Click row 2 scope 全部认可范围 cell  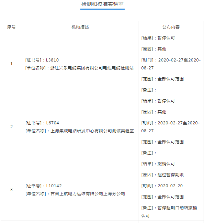click(171, 142)
